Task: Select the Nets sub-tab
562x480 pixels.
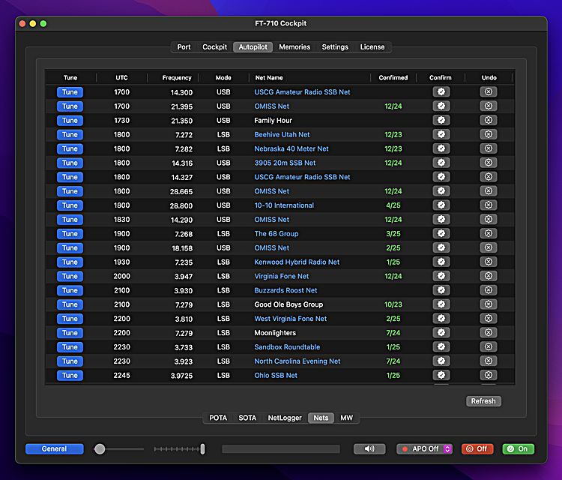Action: [x=321, y=418]
